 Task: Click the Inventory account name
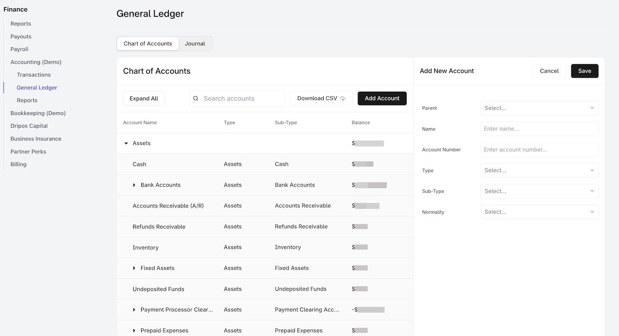(146, 248)
